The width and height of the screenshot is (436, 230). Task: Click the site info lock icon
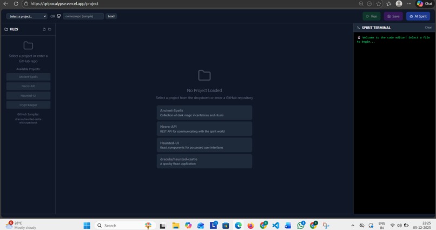(x=26, y=4)
